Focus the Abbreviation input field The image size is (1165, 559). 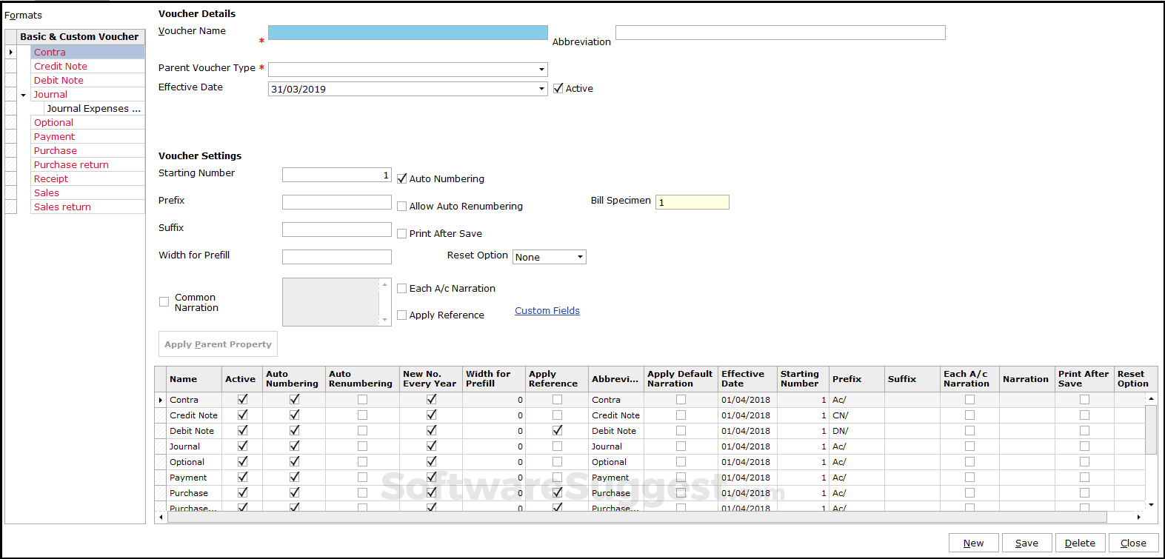pos(780,33)
